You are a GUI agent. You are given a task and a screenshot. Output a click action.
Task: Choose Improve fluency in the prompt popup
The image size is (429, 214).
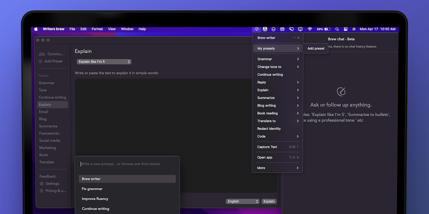click(x=127, y=199)
